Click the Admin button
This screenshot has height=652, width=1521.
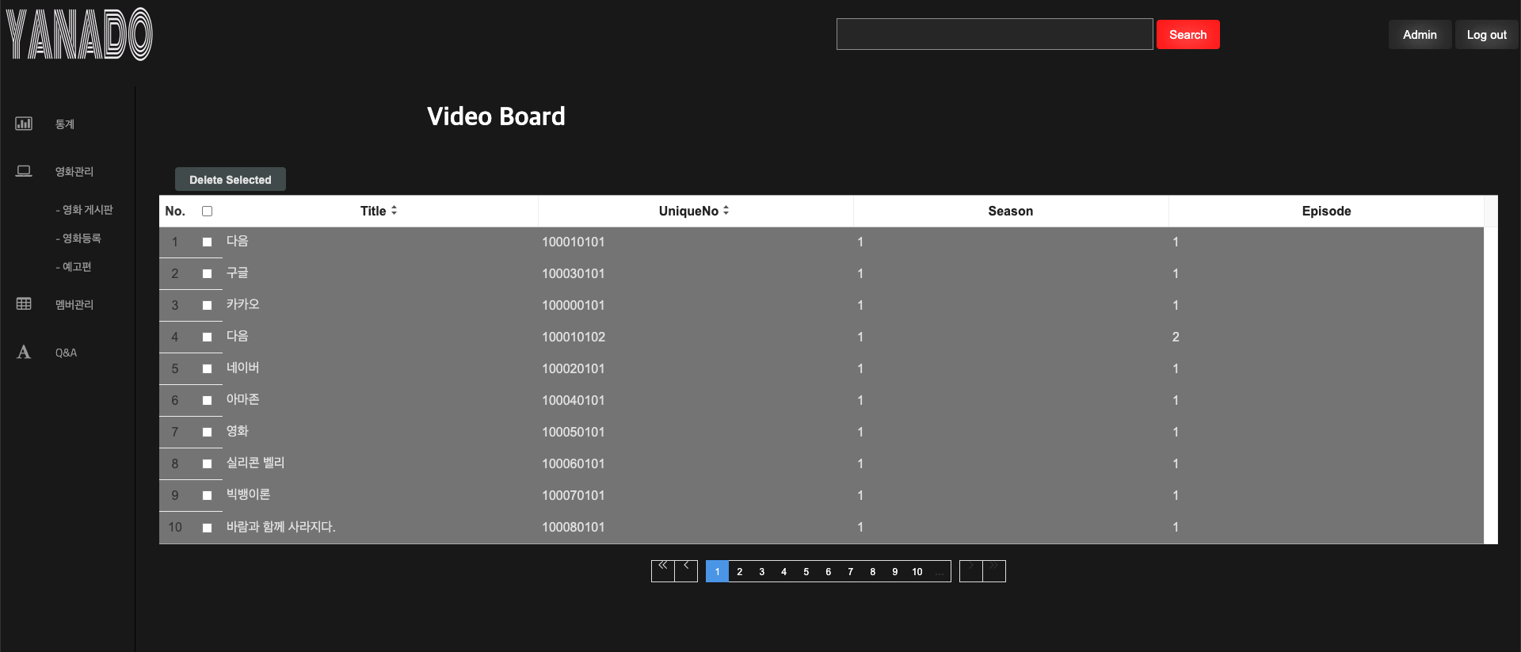pos(1420,34)
